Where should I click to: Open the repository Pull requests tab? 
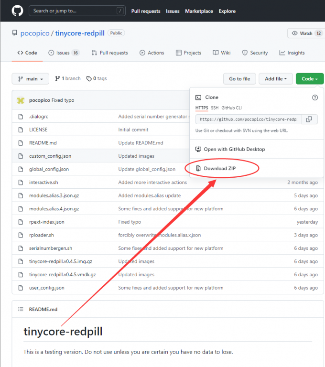[110, 53]
